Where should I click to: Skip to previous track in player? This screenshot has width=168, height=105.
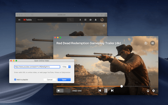tap(100, 90)
